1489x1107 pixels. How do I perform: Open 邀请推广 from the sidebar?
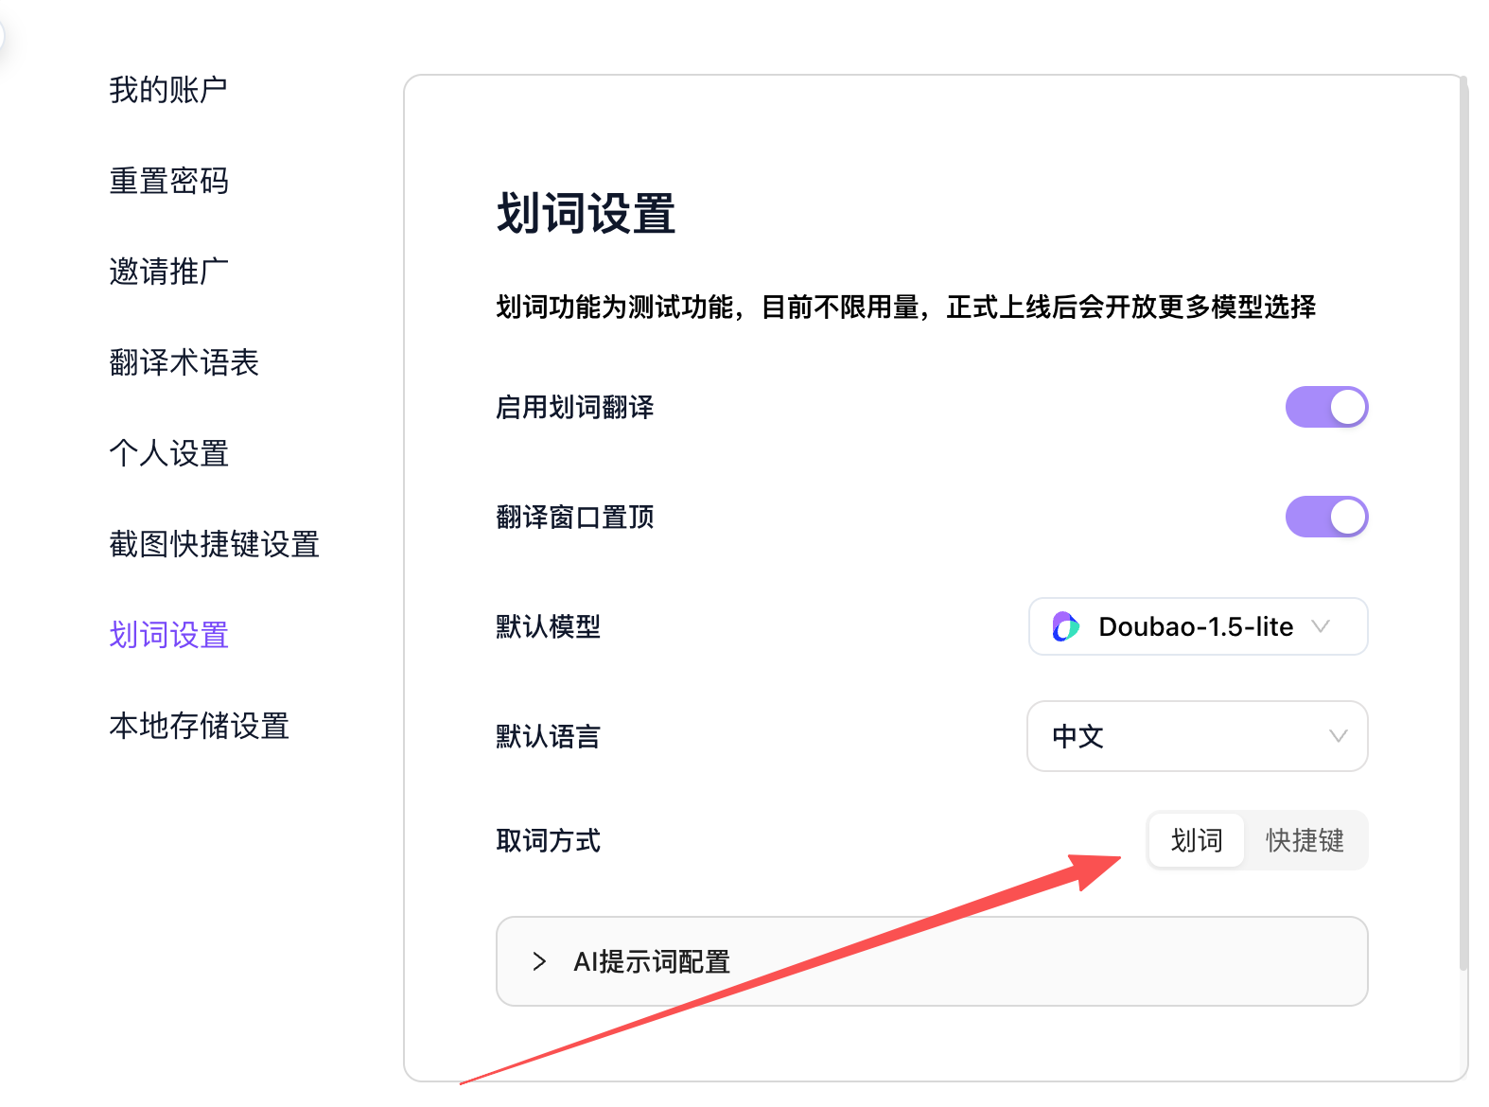pos(168,272)
